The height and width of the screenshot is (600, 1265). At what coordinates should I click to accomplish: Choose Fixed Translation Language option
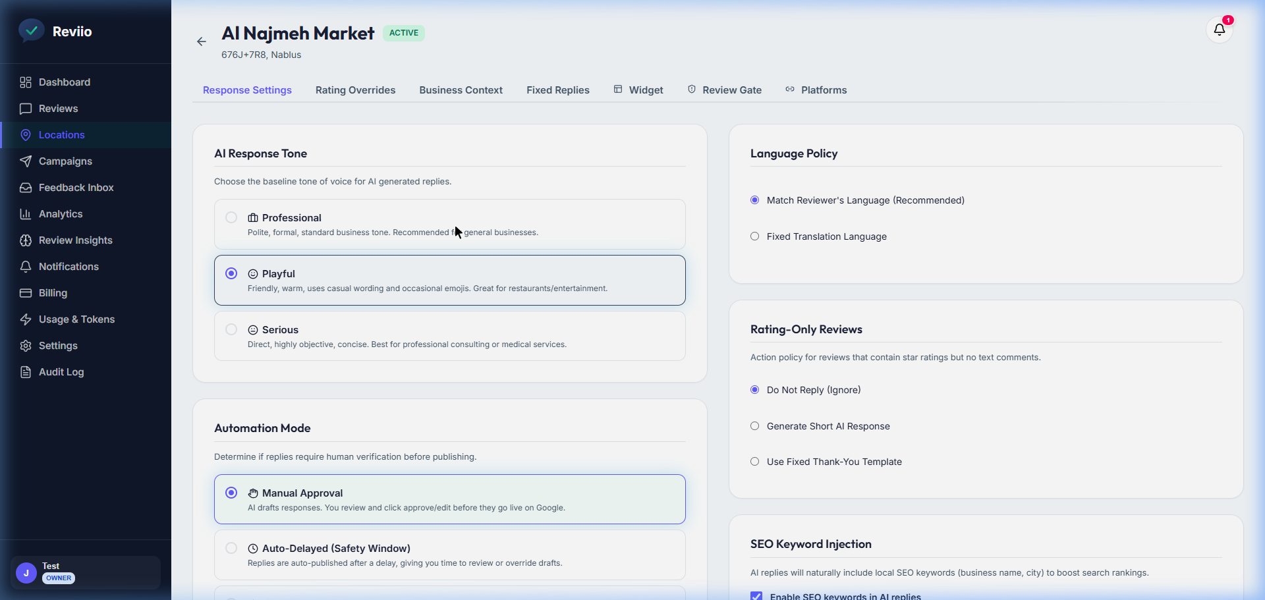click(x=755, y=236)
